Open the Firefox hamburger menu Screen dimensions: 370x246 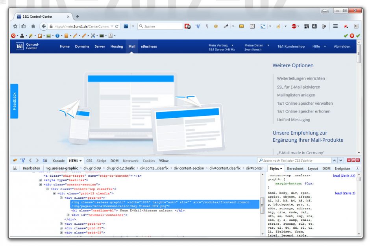point(335,26)
